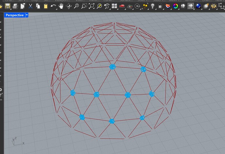Click the Select Objects shapes icon
This screenshot has height=154, width=225.
coord(145,6)
